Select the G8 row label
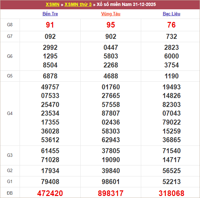Image resolution: width=200 pixels, height=198 pixels. coord(10,25)
